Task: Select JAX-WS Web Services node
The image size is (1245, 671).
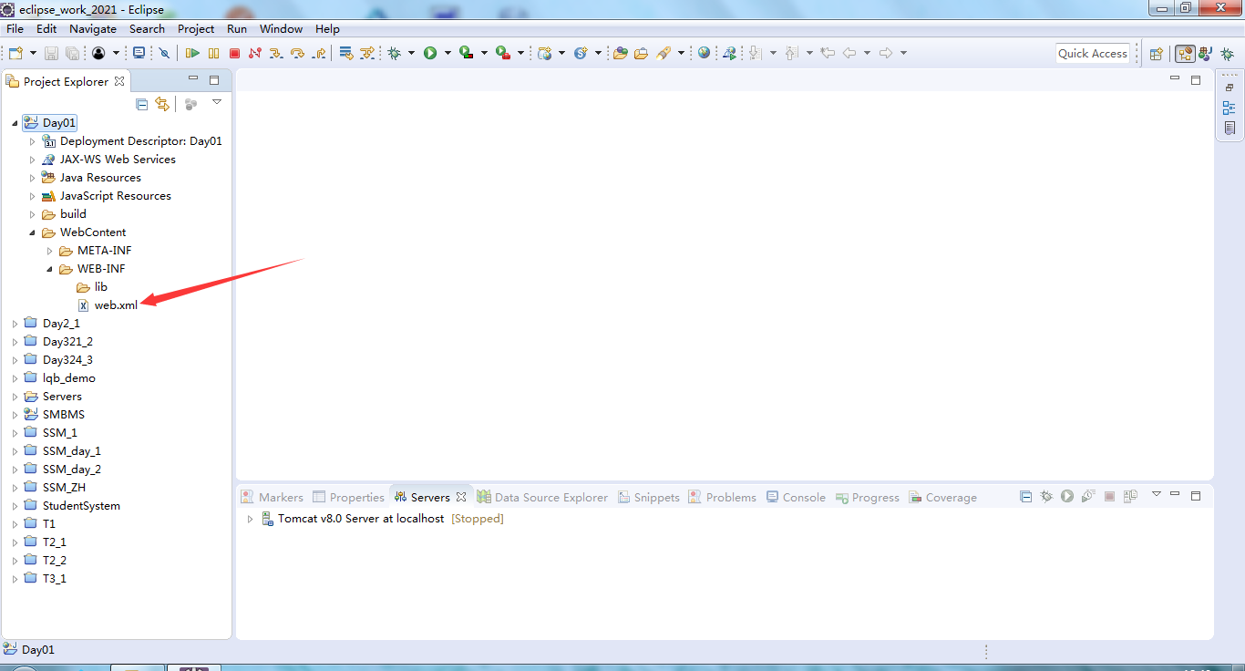Action: (x=118, y=160)
